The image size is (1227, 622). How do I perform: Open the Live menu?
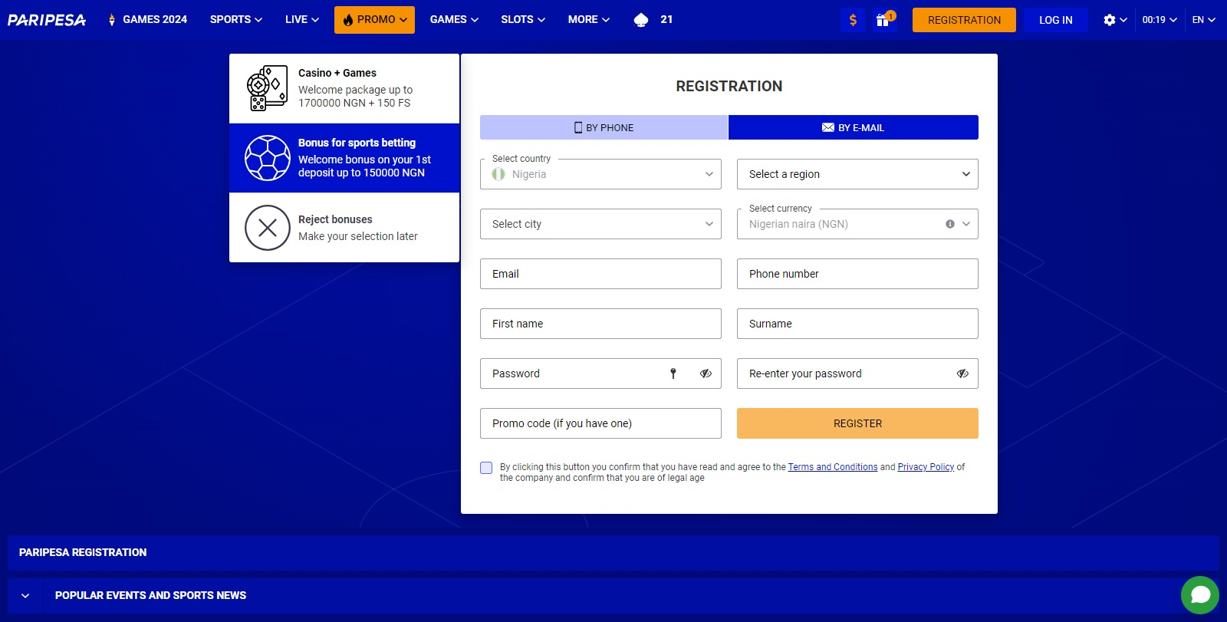[x=302, y=20]
